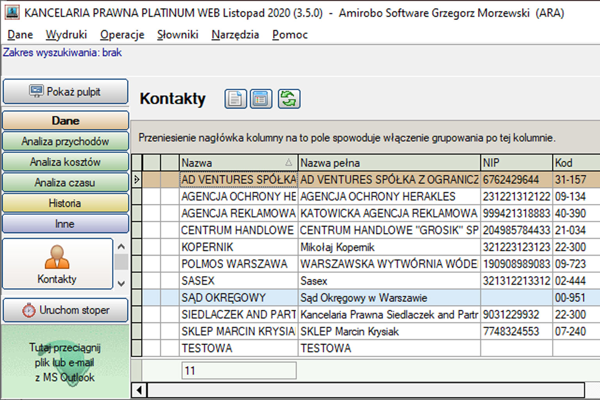The height and width of the screenshot is (400, 600).
Task: Start the timer with Uruchom stoper
Action: tap(66, 310)
